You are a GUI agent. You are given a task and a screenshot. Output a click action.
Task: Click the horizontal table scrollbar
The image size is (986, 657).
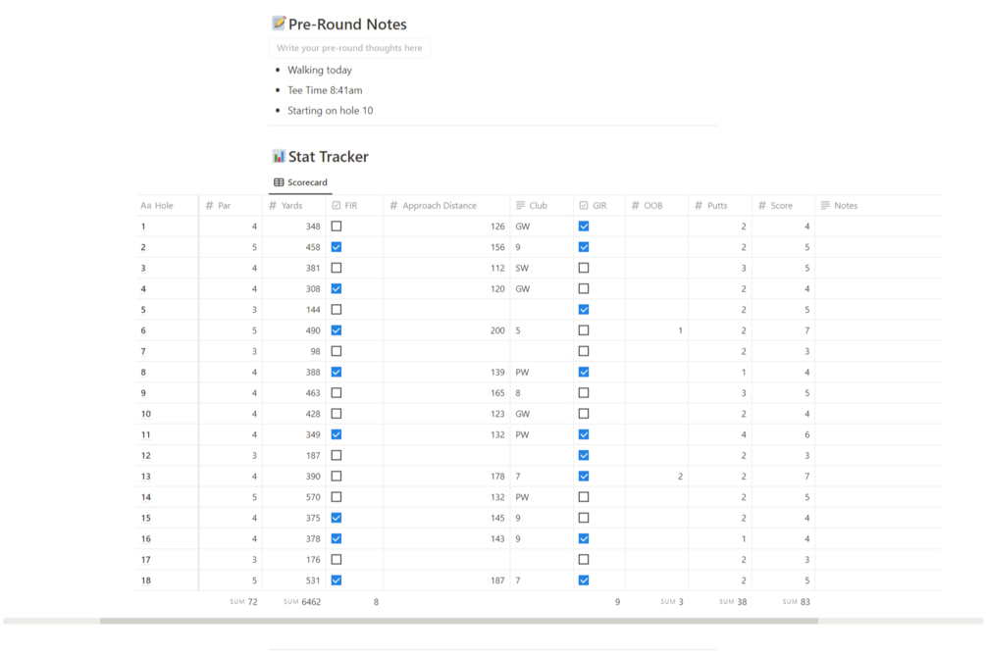[459, 621]
